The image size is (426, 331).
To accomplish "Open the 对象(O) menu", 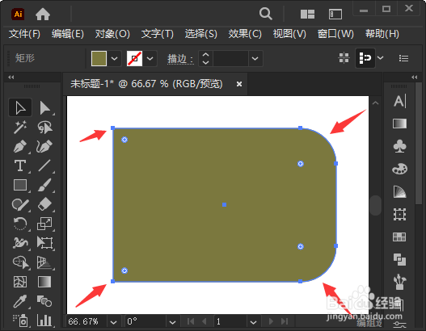I will (112, 34).
